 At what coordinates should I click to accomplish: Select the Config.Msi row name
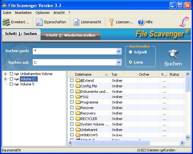pos(89,86)
